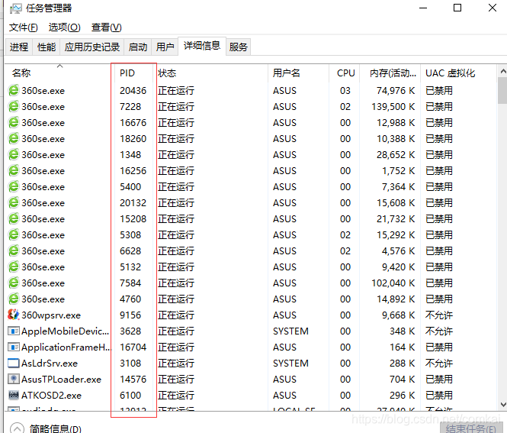Click the 360wpsrv.exe colorful icon
This screenshot has width=507, height=433.
coord(14,315)
